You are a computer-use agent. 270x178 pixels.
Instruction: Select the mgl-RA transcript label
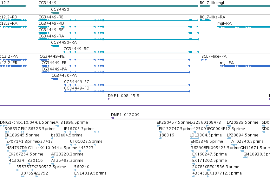pyautogui.click(x=224, y=23)
